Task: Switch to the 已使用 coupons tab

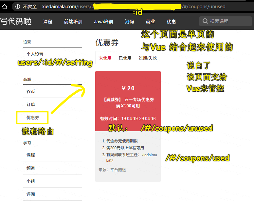Action: point(125,58)
